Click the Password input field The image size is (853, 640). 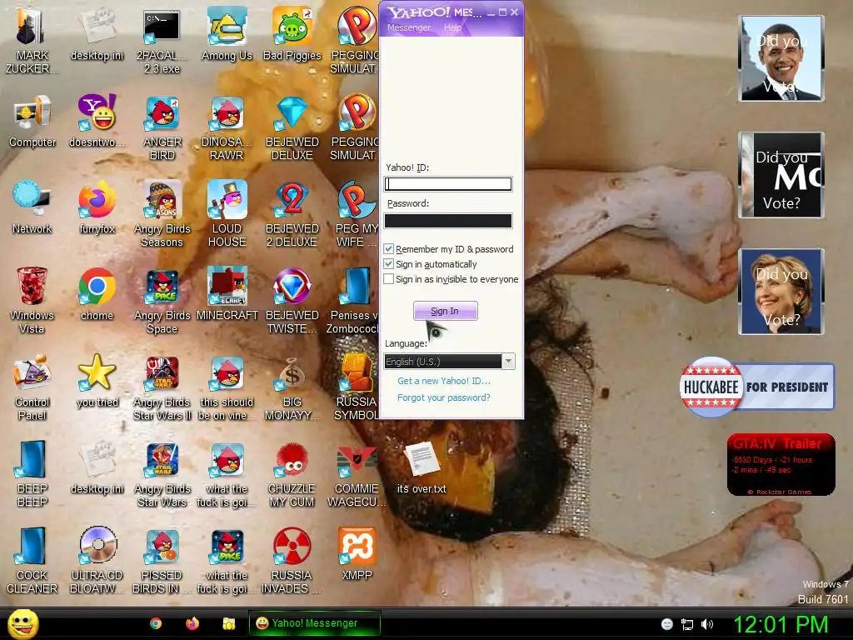tap(447, 220)
